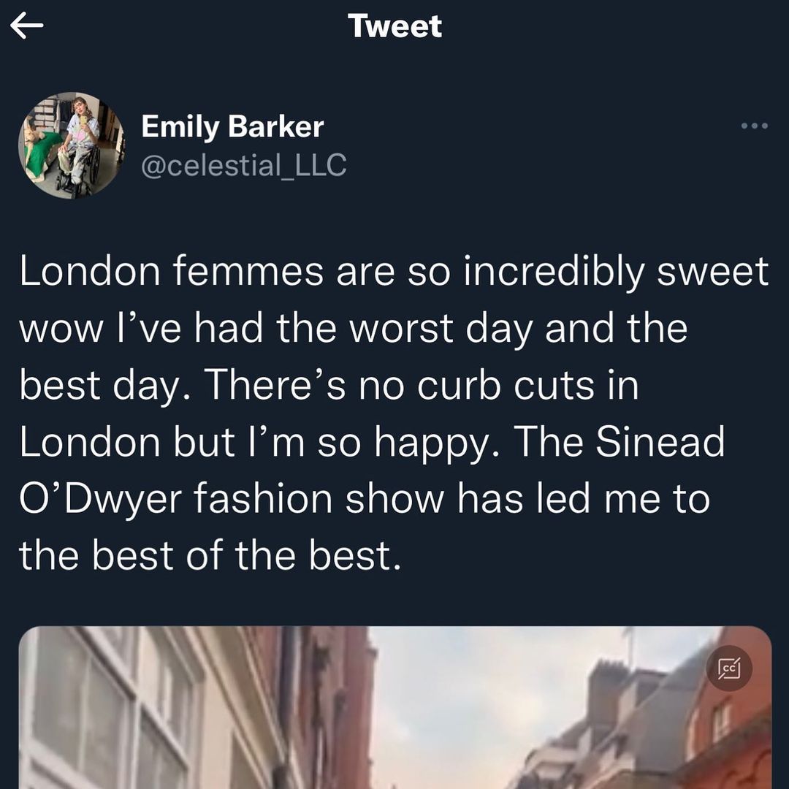Toggle closed captions on the video
This screenshot has width=789, height=789.
point(728,668)
